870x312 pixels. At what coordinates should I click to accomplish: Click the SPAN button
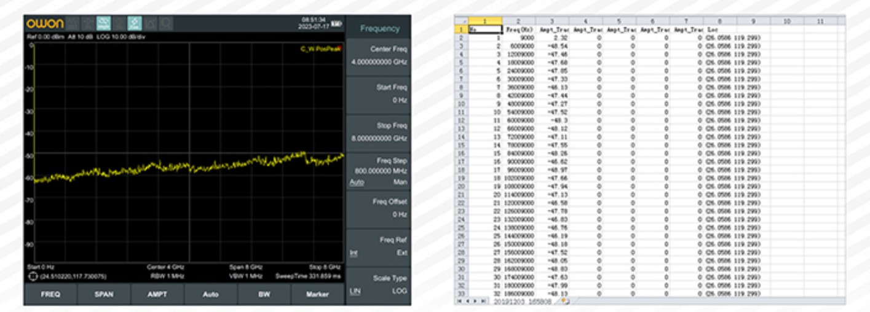pyautogui.click(x=104, y=294)
